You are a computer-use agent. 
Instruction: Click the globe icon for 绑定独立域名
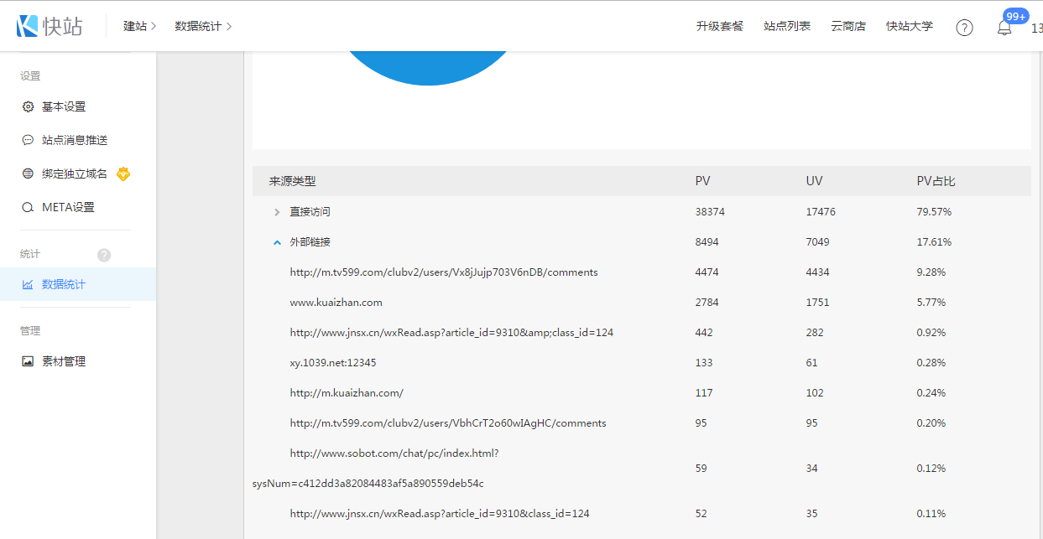[28, 174]
